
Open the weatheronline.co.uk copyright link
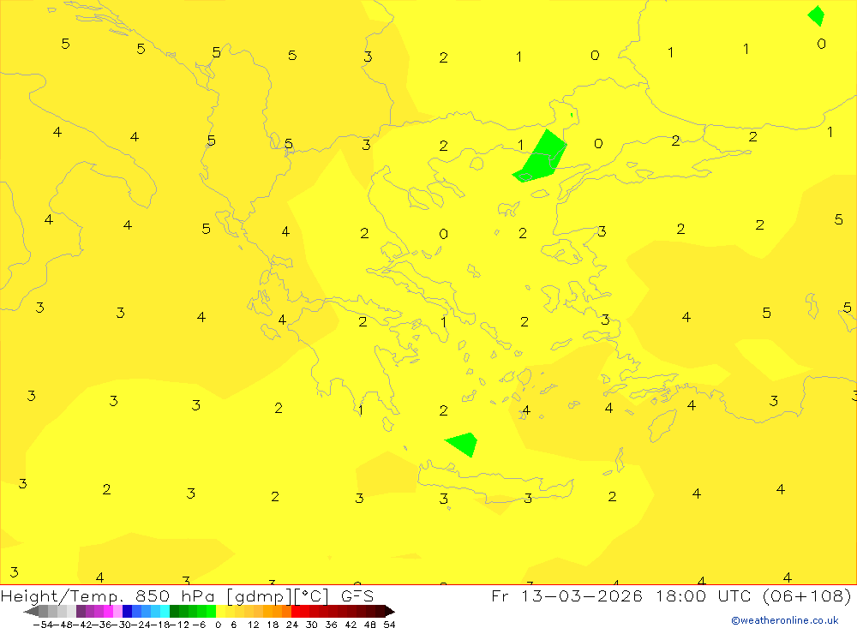pyautogui.click(x=785, y=620)
